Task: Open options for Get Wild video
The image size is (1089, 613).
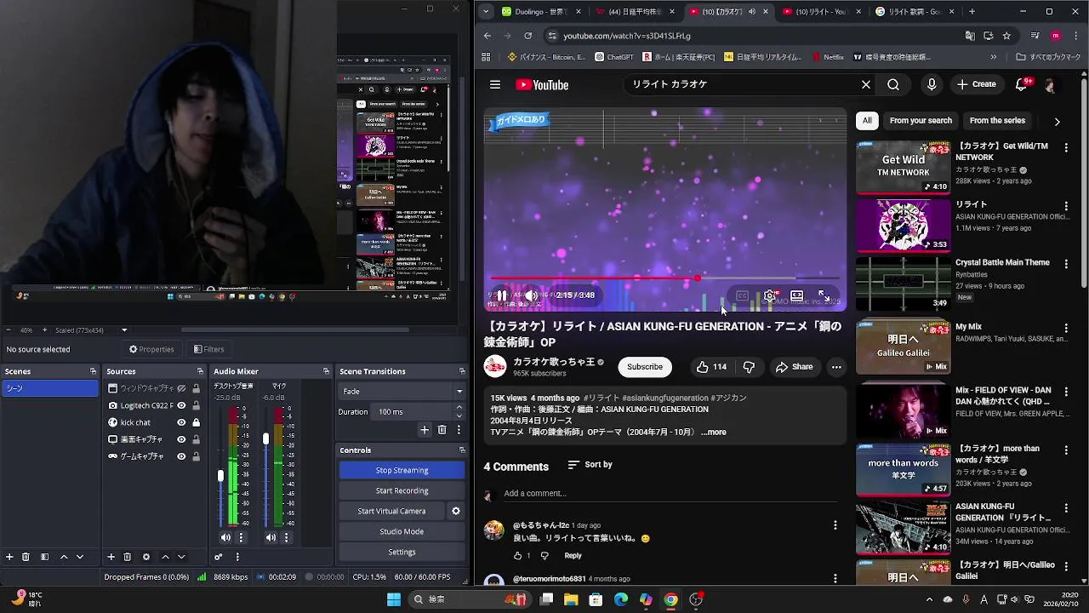Action: (1066, 148)
